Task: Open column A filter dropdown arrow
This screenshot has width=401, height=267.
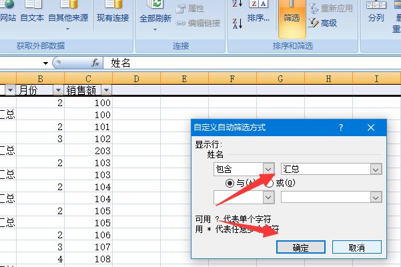Action: pyautogui.click(x=10, y=90)
